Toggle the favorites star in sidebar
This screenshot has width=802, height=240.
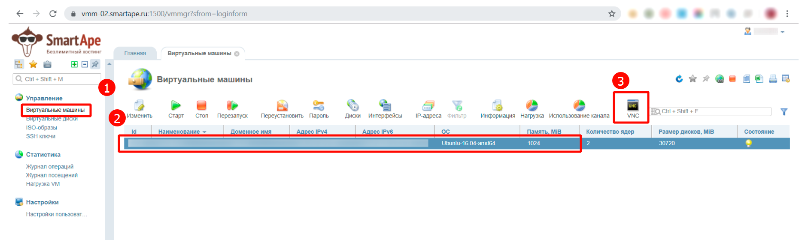click(x=33, y=64)
